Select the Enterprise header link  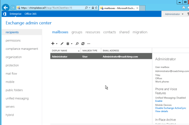pyautogui.click(x=15, y=14)
